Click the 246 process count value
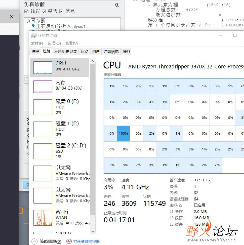This screenshot has width=244, height=245. 109,203
